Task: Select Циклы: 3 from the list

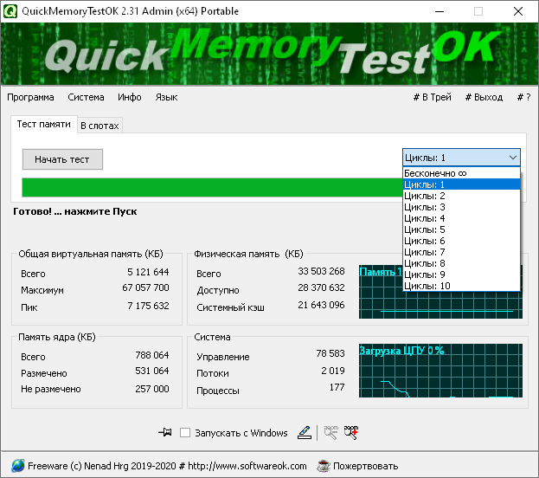Action: (x=461, y=207)
